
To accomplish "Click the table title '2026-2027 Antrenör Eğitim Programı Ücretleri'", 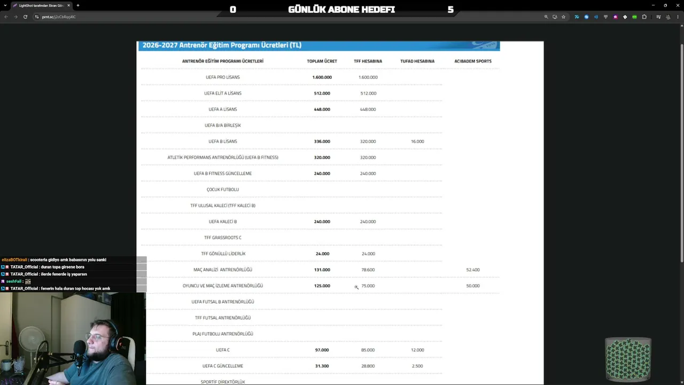I will 222,45.
